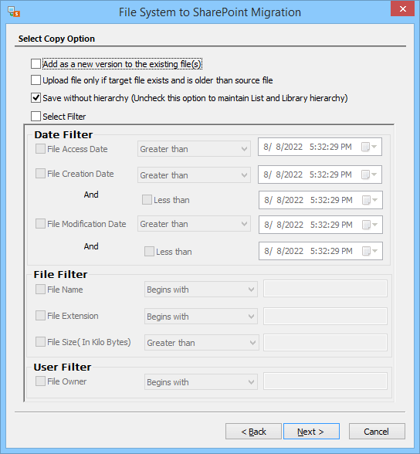Open calendar picker for File Access Date
This screenshot has width=420, height=454.
coord(369,147)
